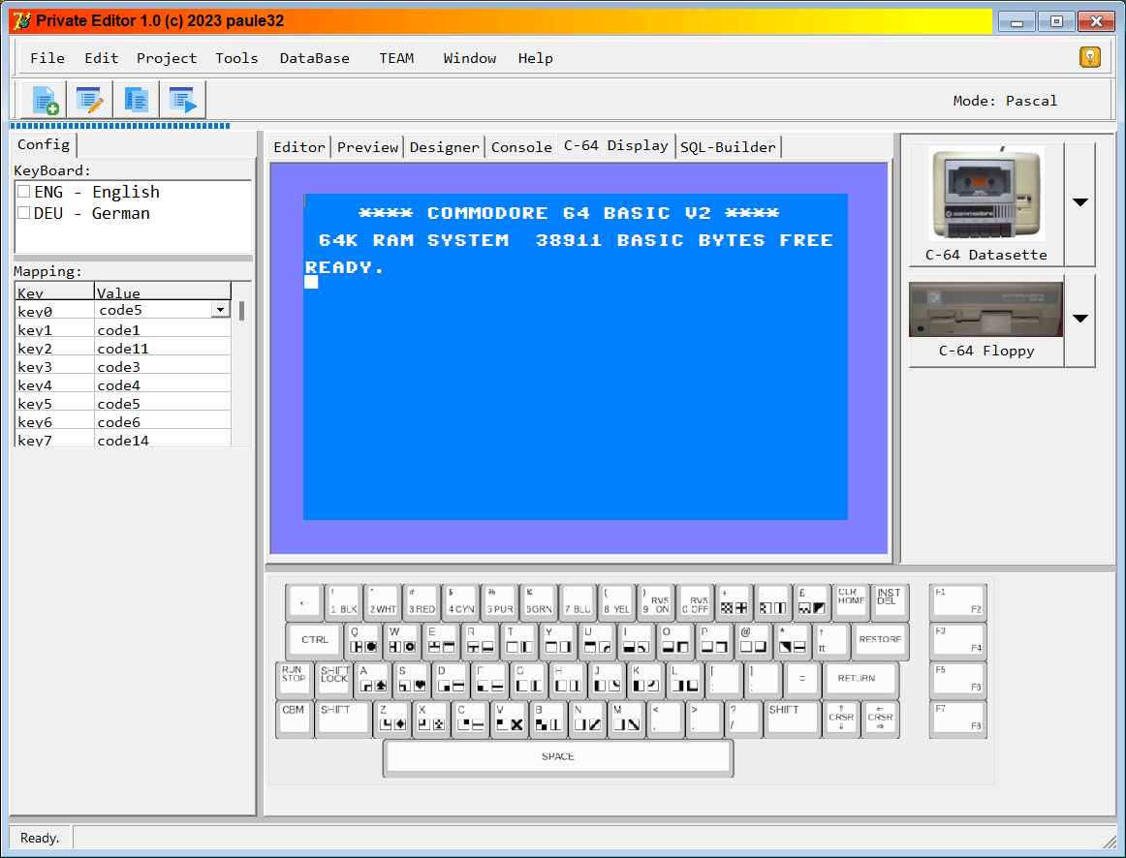Click the RUN STOP key
Image resolution: width=1126 pixels, height=858 pixels.
(x=295, y=680)
